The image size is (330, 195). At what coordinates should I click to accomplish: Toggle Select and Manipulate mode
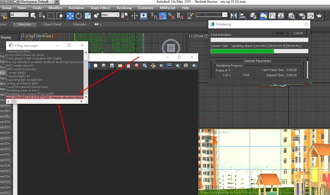click(135, 16)
